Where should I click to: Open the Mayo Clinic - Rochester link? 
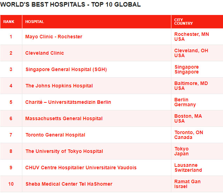pyautogui.click(x=54, y=37)
